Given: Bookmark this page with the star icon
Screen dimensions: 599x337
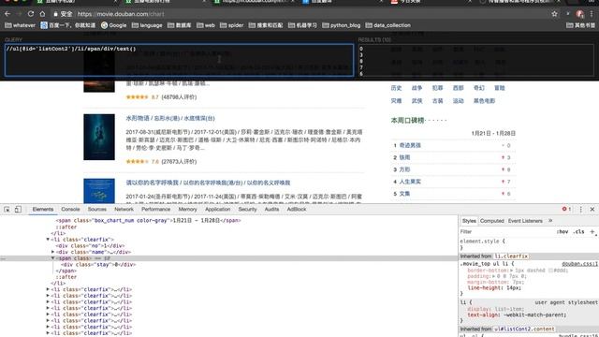Looking at the screenshot, I should (554, 14).
